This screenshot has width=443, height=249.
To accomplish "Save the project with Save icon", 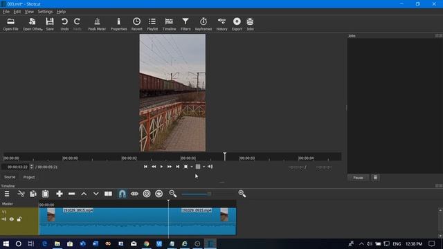I will click(x=50, y=24).
